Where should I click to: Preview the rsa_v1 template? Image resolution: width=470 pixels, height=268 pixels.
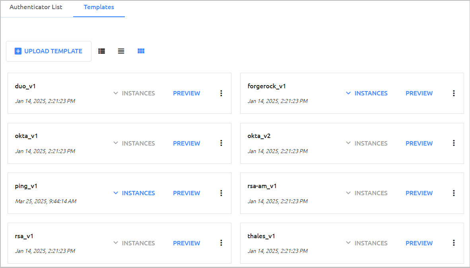point(186,243)
